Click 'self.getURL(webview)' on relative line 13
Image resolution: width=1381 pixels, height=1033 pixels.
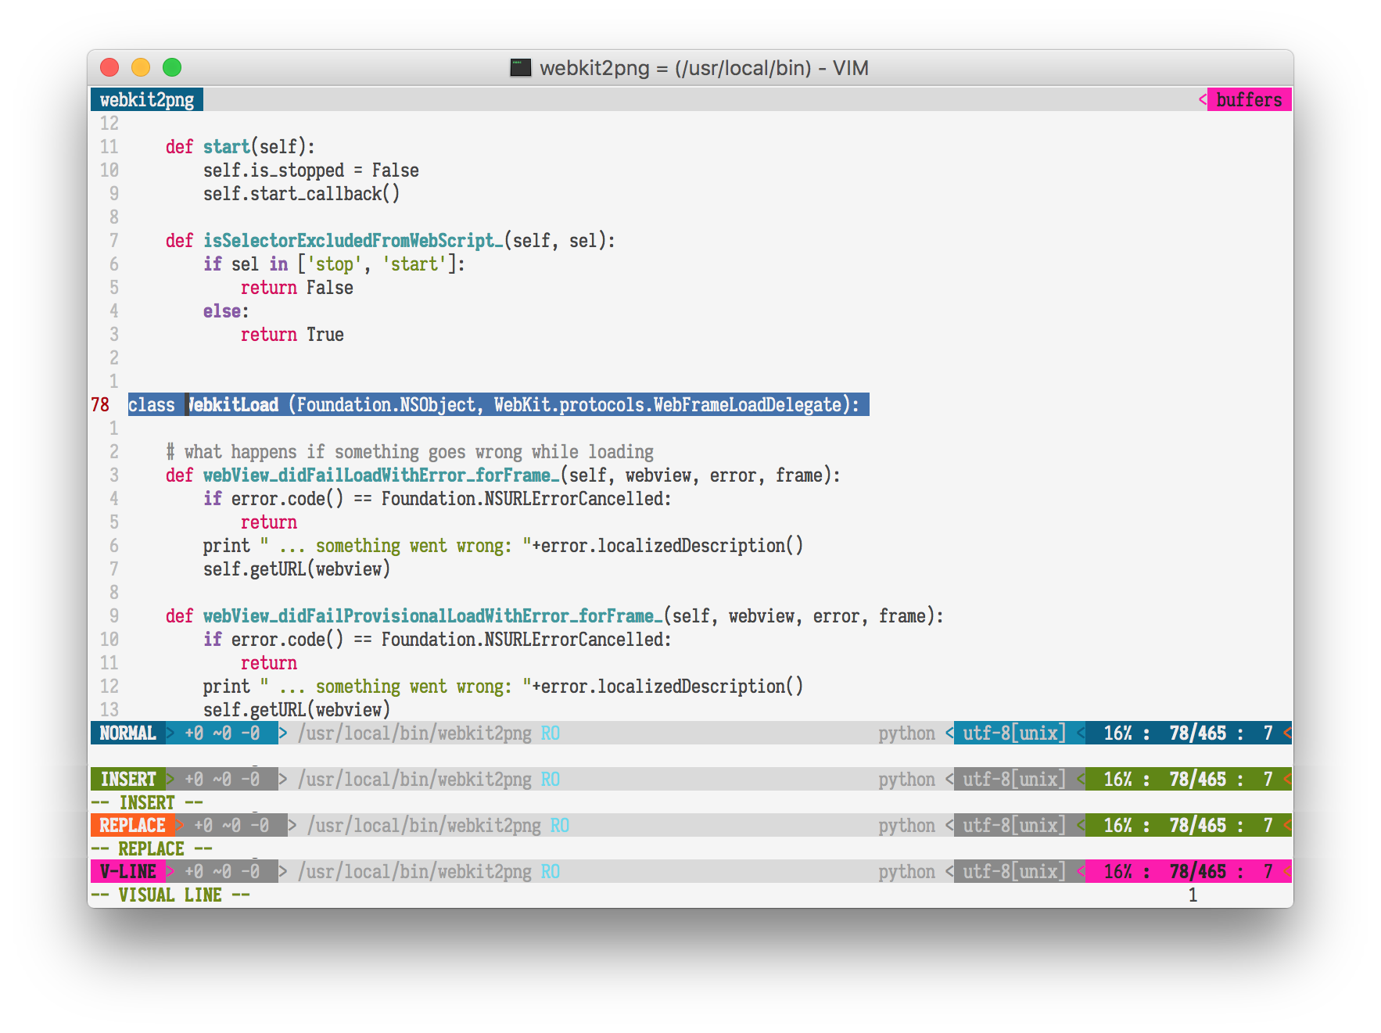click(296, 709)
